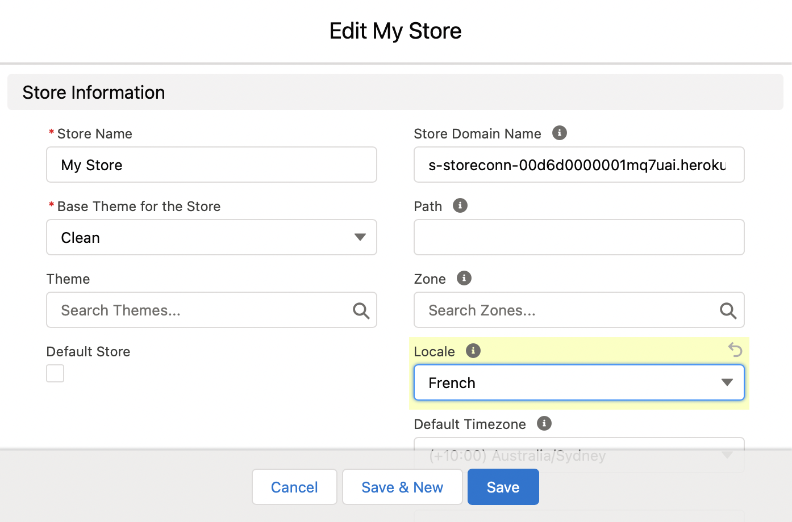Click the Search Themes lookup field
Screen dimensions: 792x522
tap(199, 310)
